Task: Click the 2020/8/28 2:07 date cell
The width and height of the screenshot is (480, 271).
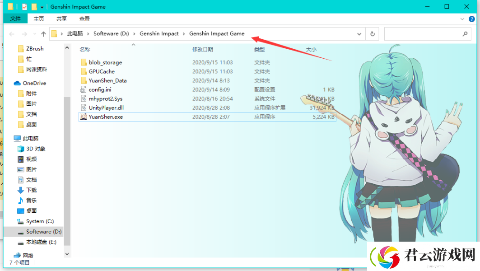Action: coord(211,117)
